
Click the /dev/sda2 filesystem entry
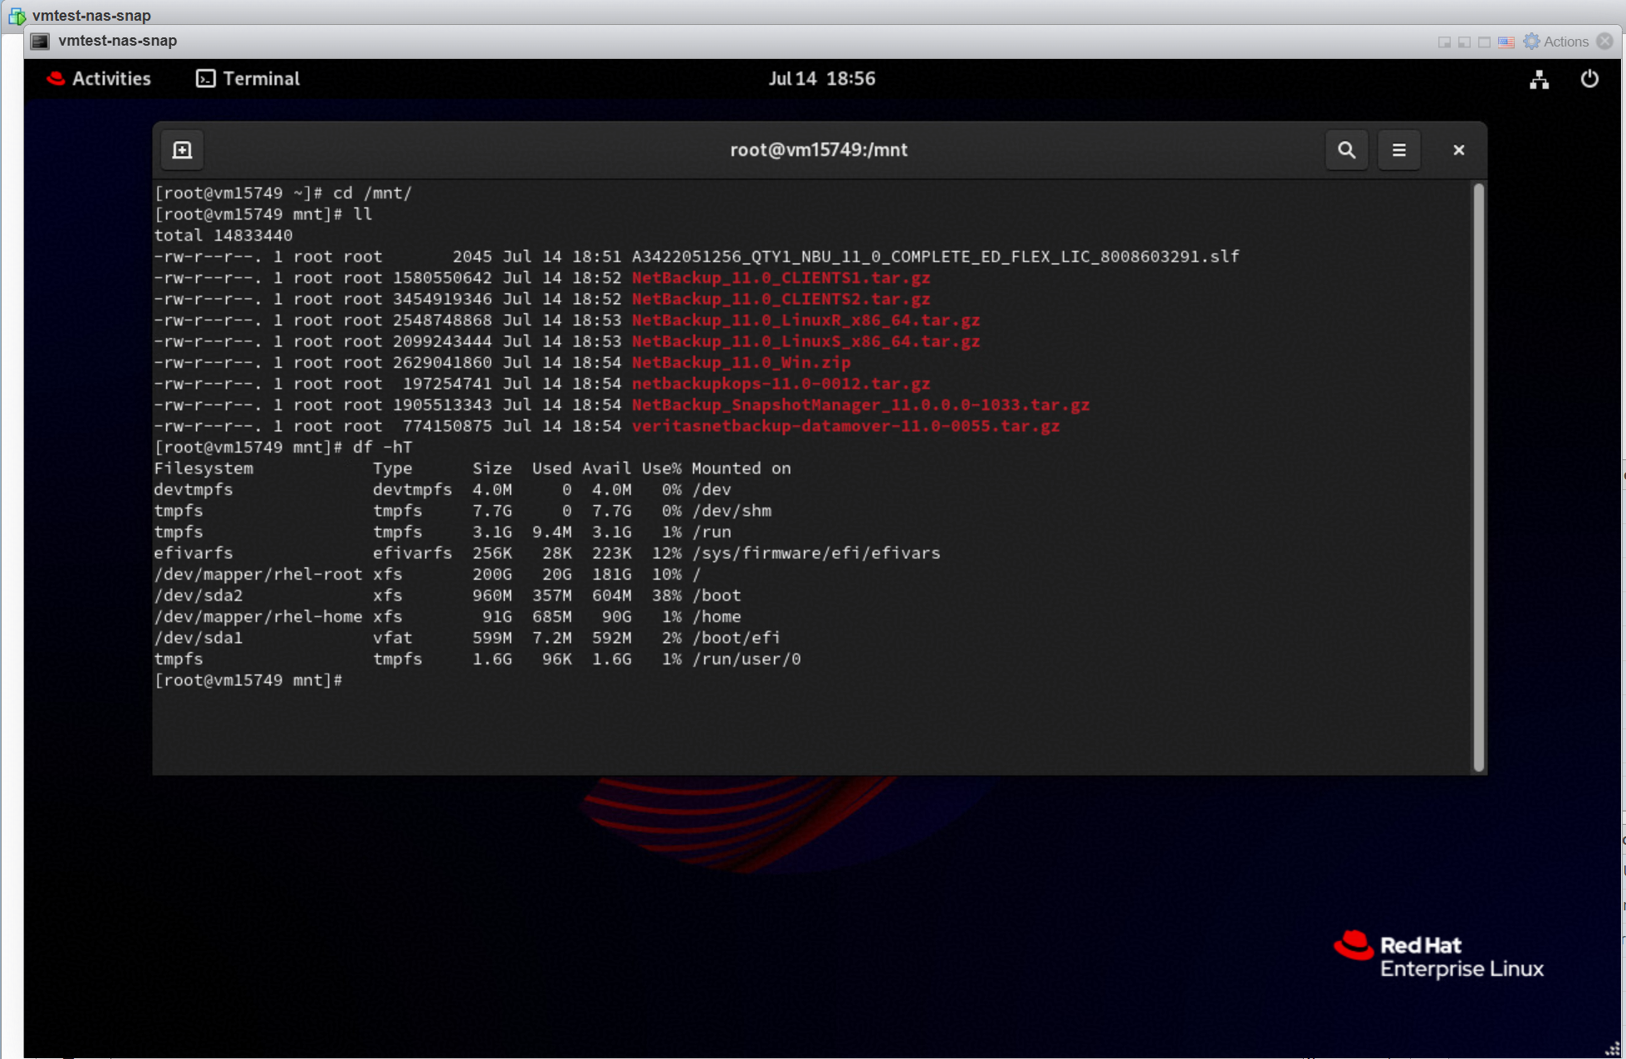[x=198, y=596]
